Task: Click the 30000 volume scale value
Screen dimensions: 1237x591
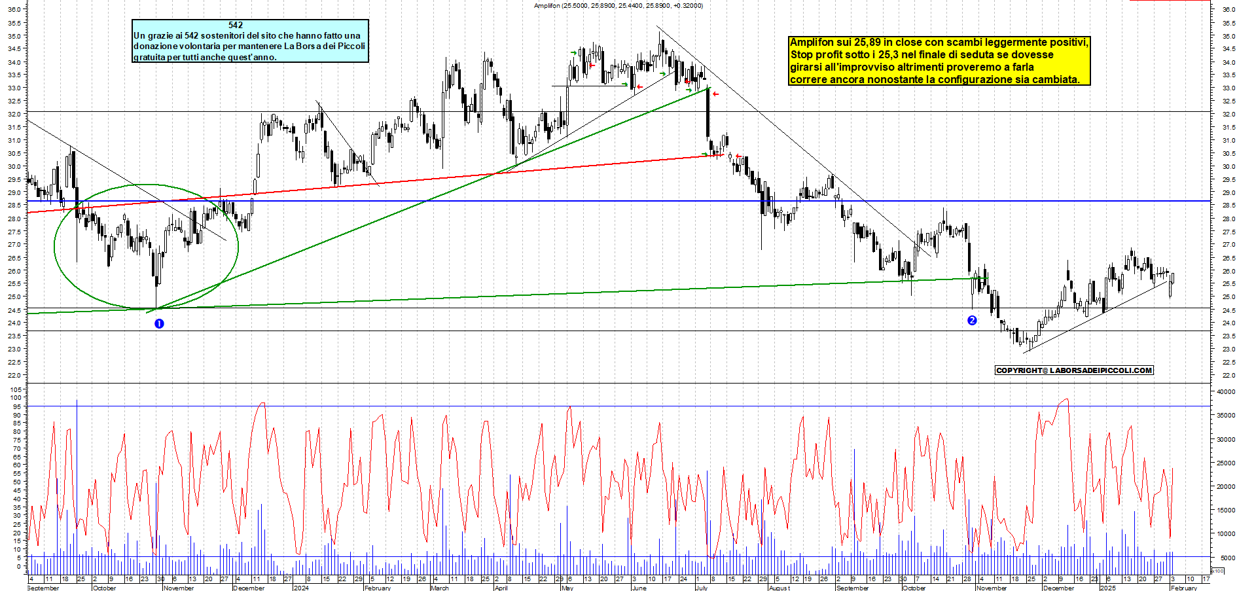Action: click(1226, 439)
